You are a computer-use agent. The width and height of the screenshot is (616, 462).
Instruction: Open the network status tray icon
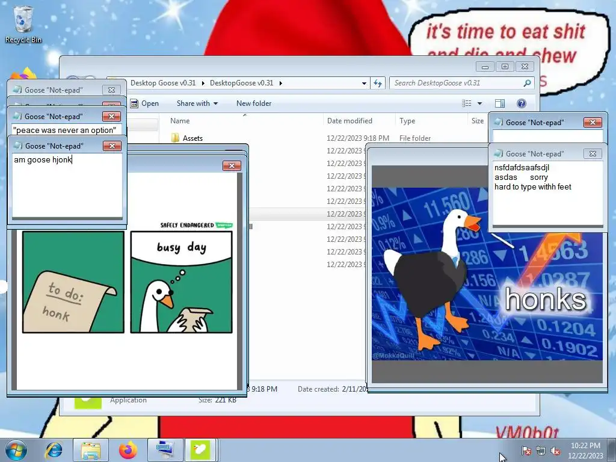click(x=541, y=451)
